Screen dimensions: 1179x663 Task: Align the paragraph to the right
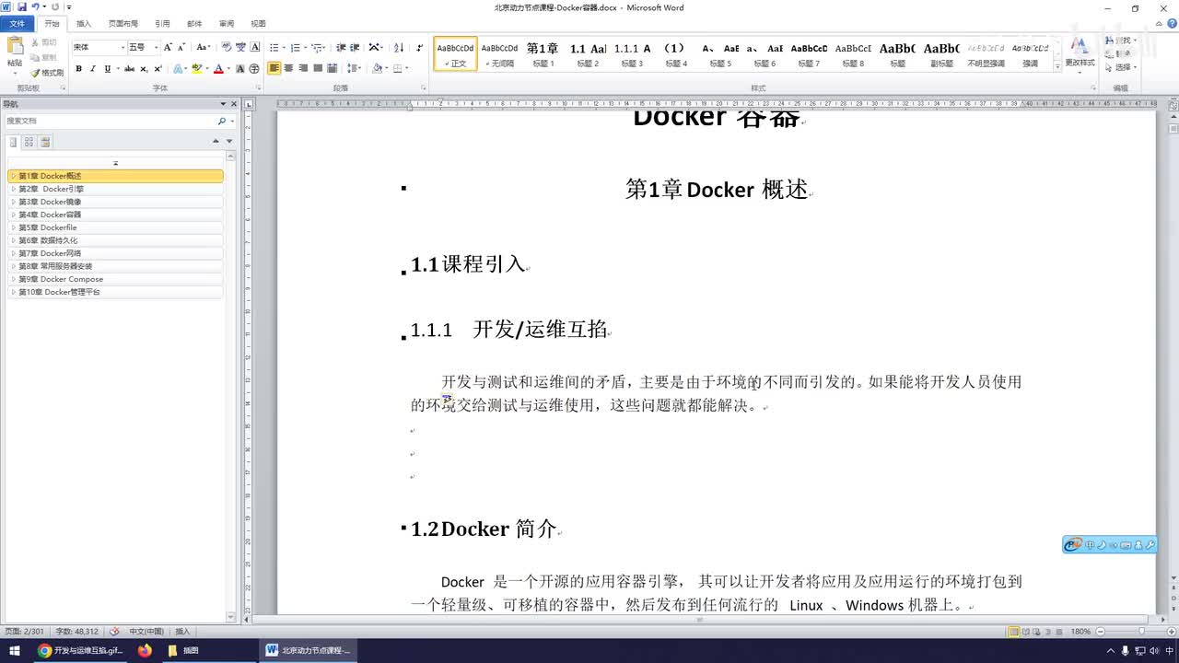tap(303, 68)
